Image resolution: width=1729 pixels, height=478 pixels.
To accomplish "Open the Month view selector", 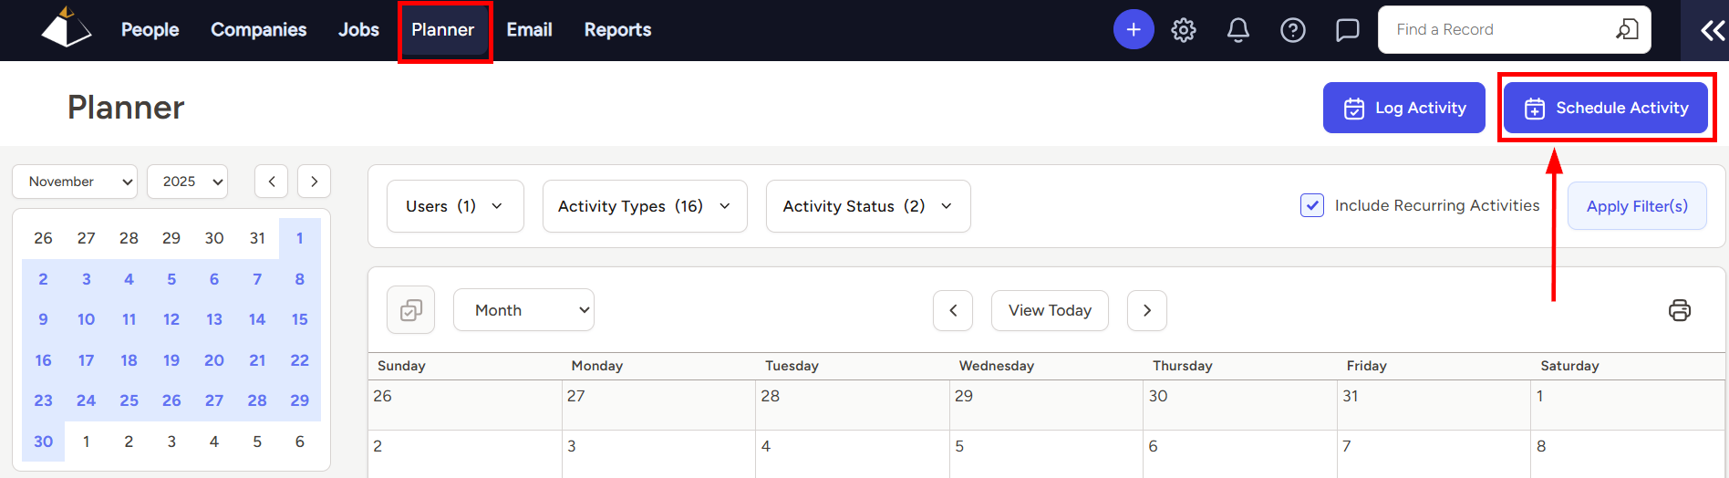I will click(523, 310).
